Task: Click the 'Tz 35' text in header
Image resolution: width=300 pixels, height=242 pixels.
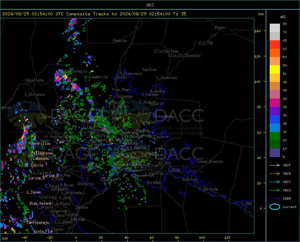Action: [x=179, y=14]
